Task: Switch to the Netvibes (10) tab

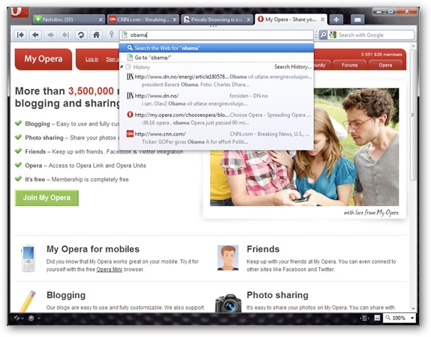Action: [x=69, y=19]
